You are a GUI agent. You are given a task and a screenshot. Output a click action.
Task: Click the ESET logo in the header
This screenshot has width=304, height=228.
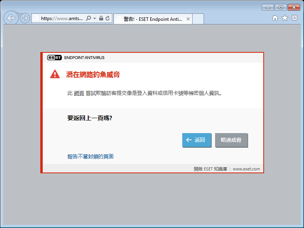pyautogui.click(x=55, y=57)
